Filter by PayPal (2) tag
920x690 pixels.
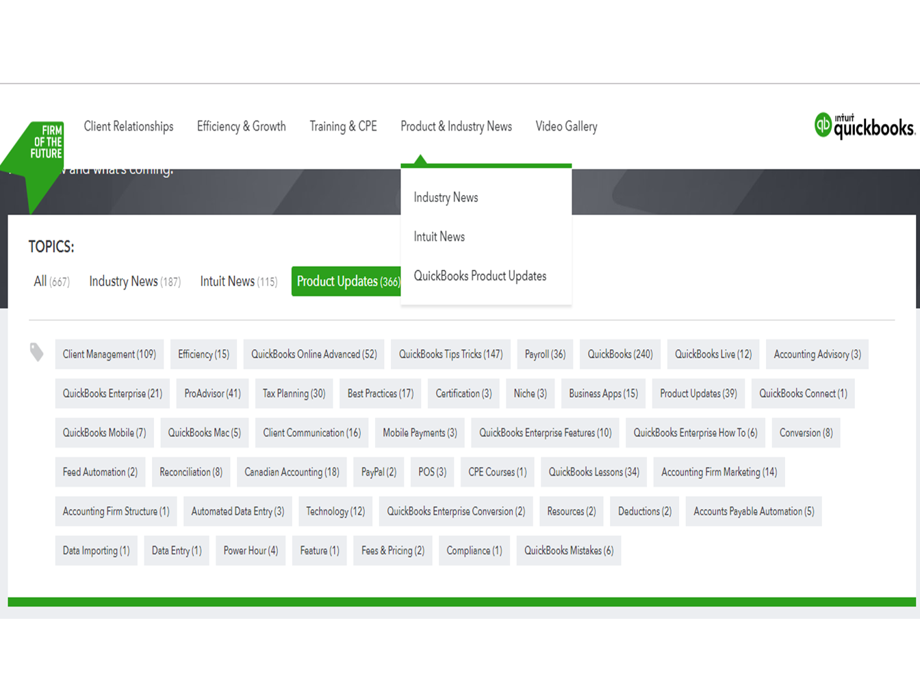point(379,472)
